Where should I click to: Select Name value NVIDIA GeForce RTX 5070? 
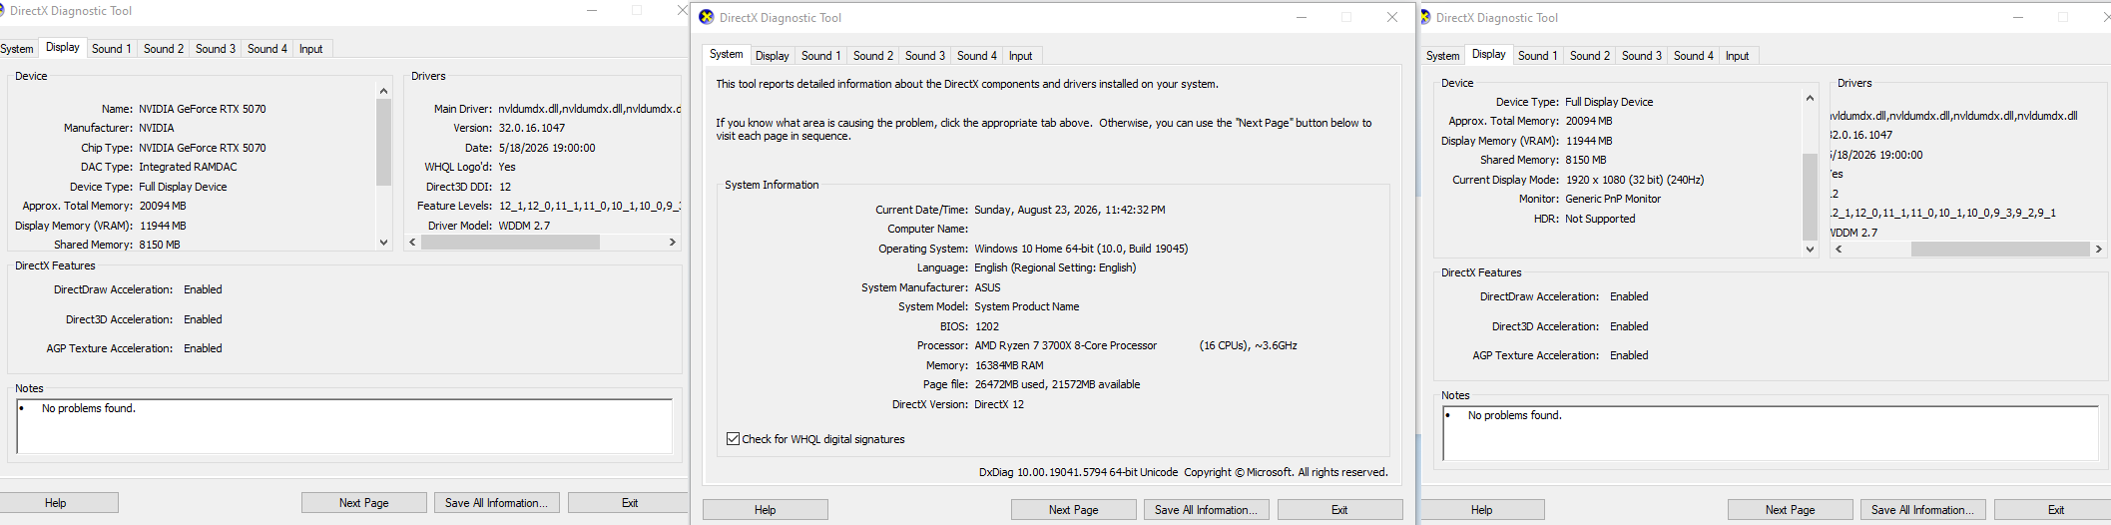point(203,109)
